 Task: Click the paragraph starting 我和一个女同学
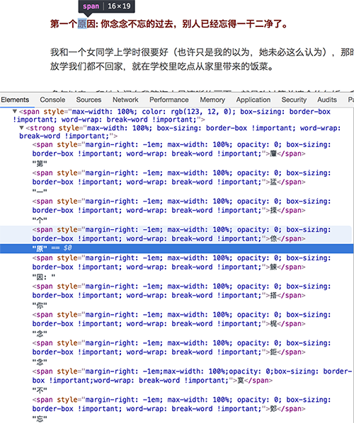tap(202, 52)
